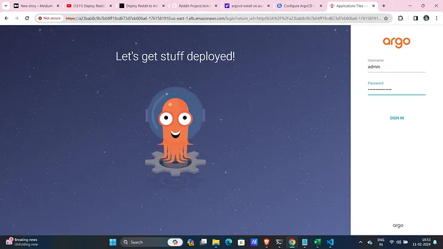Screen dimensions: 443x249
Task: Go back to previous page
Action: tap(6, 18)
